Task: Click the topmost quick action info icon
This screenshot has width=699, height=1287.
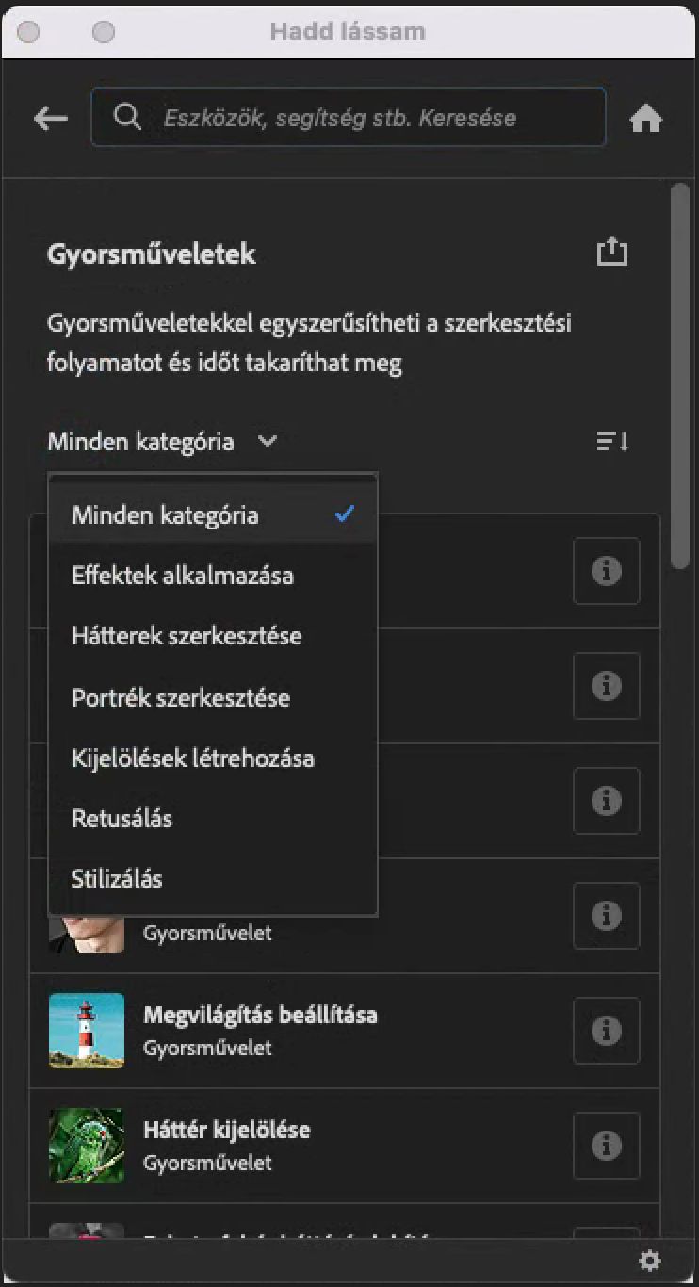Action: [606, 571]
